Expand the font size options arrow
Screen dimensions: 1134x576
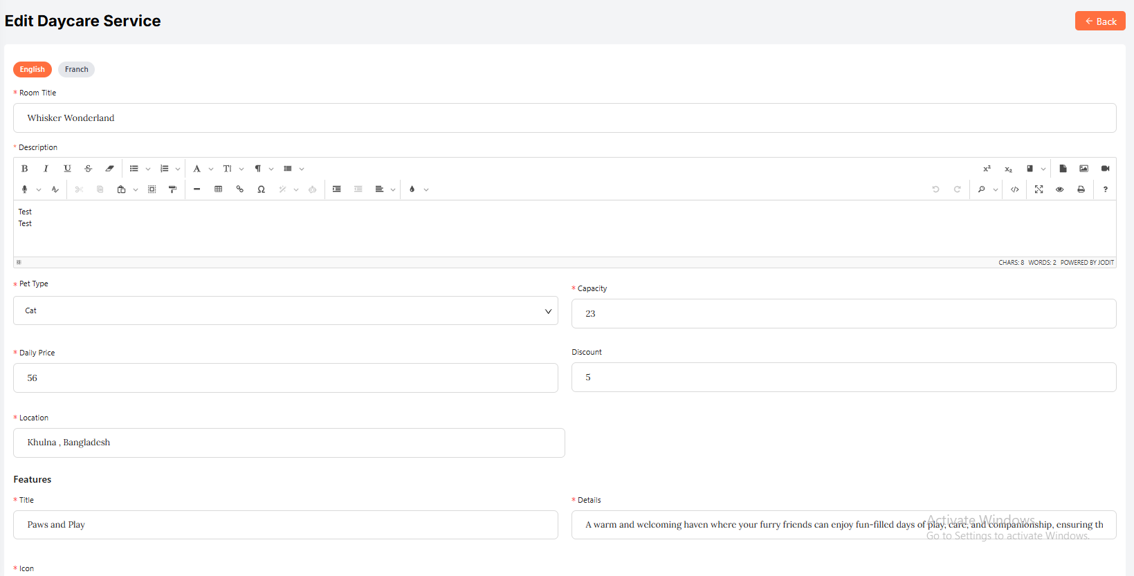(241, 169)
